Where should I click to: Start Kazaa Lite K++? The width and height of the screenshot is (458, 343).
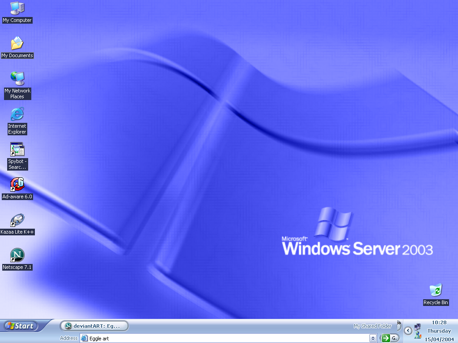(x=17, y=220)
